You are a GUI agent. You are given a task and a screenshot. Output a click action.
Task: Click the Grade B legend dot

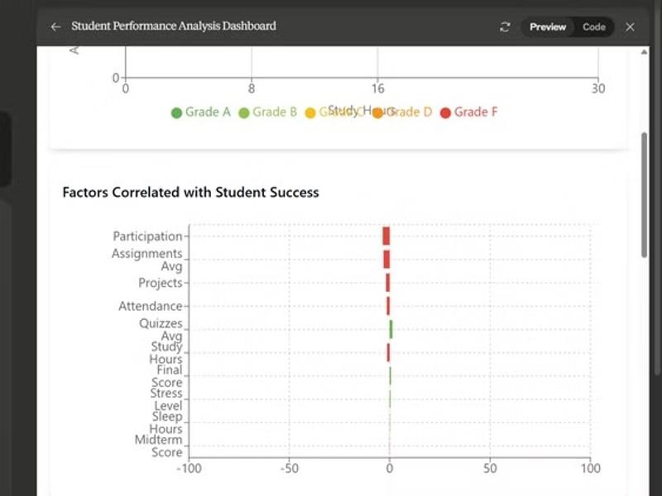pyautogui.click(x=244, y=112)
